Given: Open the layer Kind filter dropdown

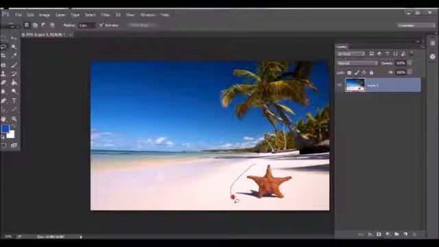Looking at the screenshot, I should point(351,54).
